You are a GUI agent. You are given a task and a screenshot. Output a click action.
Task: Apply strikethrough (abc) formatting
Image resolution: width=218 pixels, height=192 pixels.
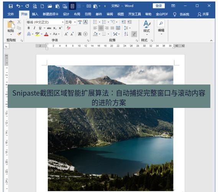[49, 28]
